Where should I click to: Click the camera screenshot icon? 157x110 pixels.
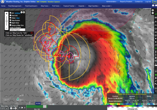[x=153, y=5]
